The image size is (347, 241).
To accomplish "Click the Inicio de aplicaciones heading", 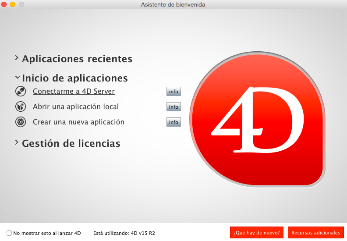I will [75, 78].
